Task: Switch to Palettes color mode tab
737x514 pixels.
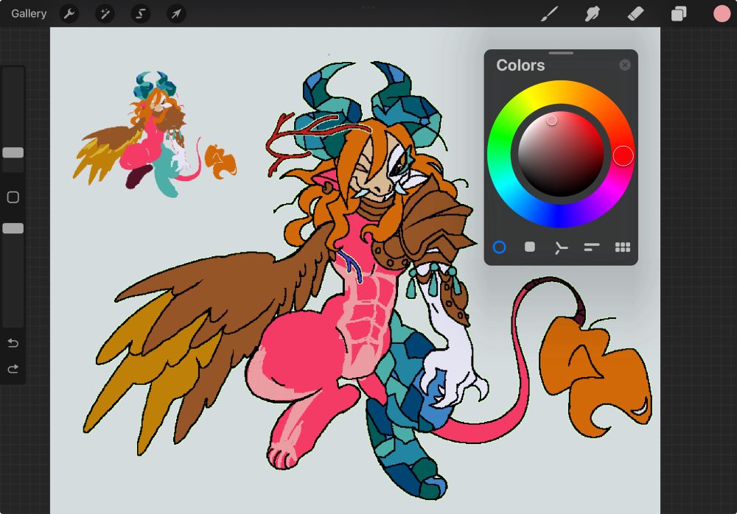Action: (623, 247)
